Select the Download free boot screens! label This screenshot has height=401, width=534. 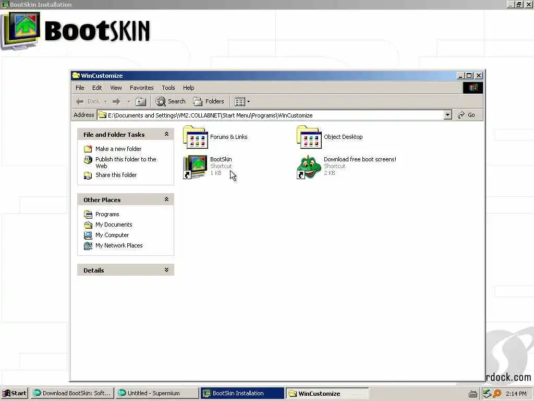pos(360,159)
